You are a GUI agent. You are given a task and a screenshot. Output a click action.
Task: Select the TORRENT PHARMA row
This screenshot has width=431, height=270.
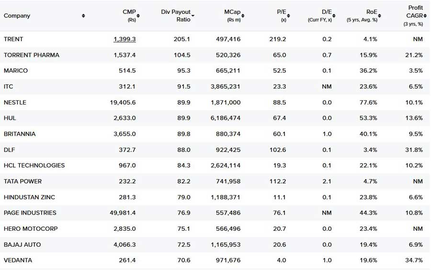(x=215, y=55)
